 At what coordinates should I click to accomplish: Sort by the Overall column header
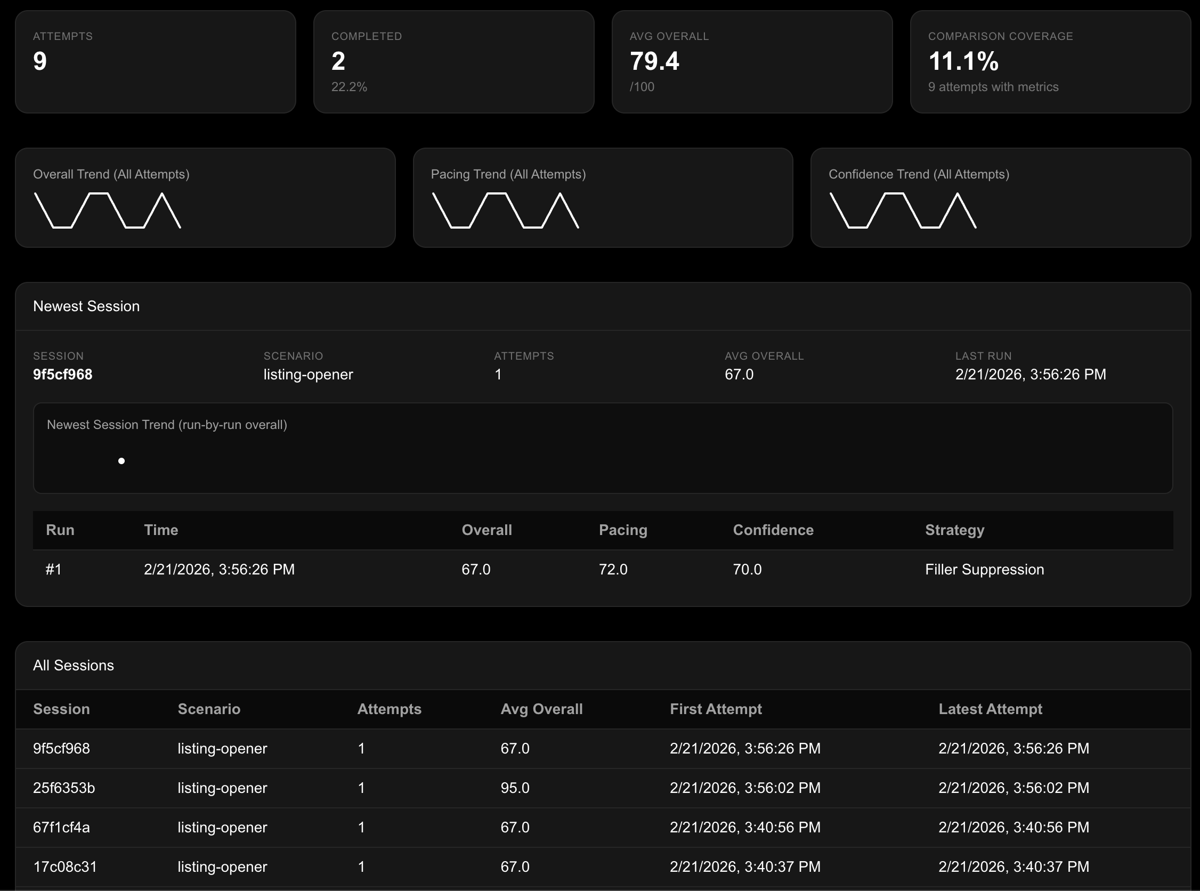pos(487,530)
